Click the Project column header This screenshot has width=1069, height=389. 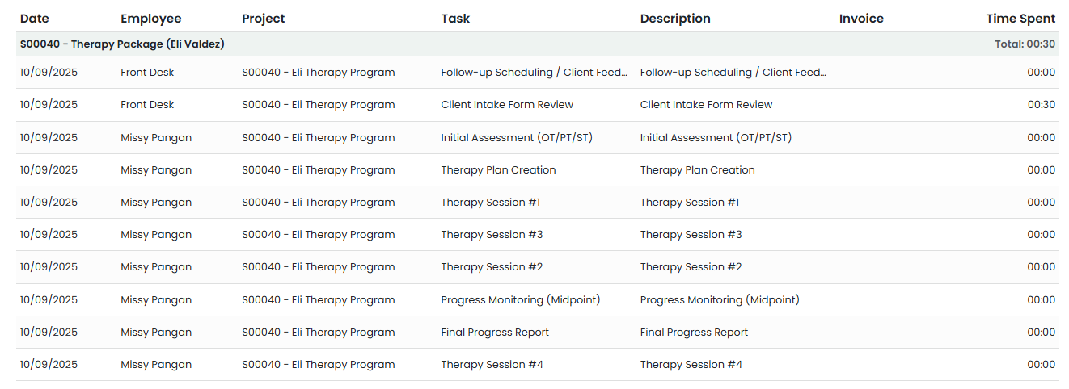coord(264,19)
